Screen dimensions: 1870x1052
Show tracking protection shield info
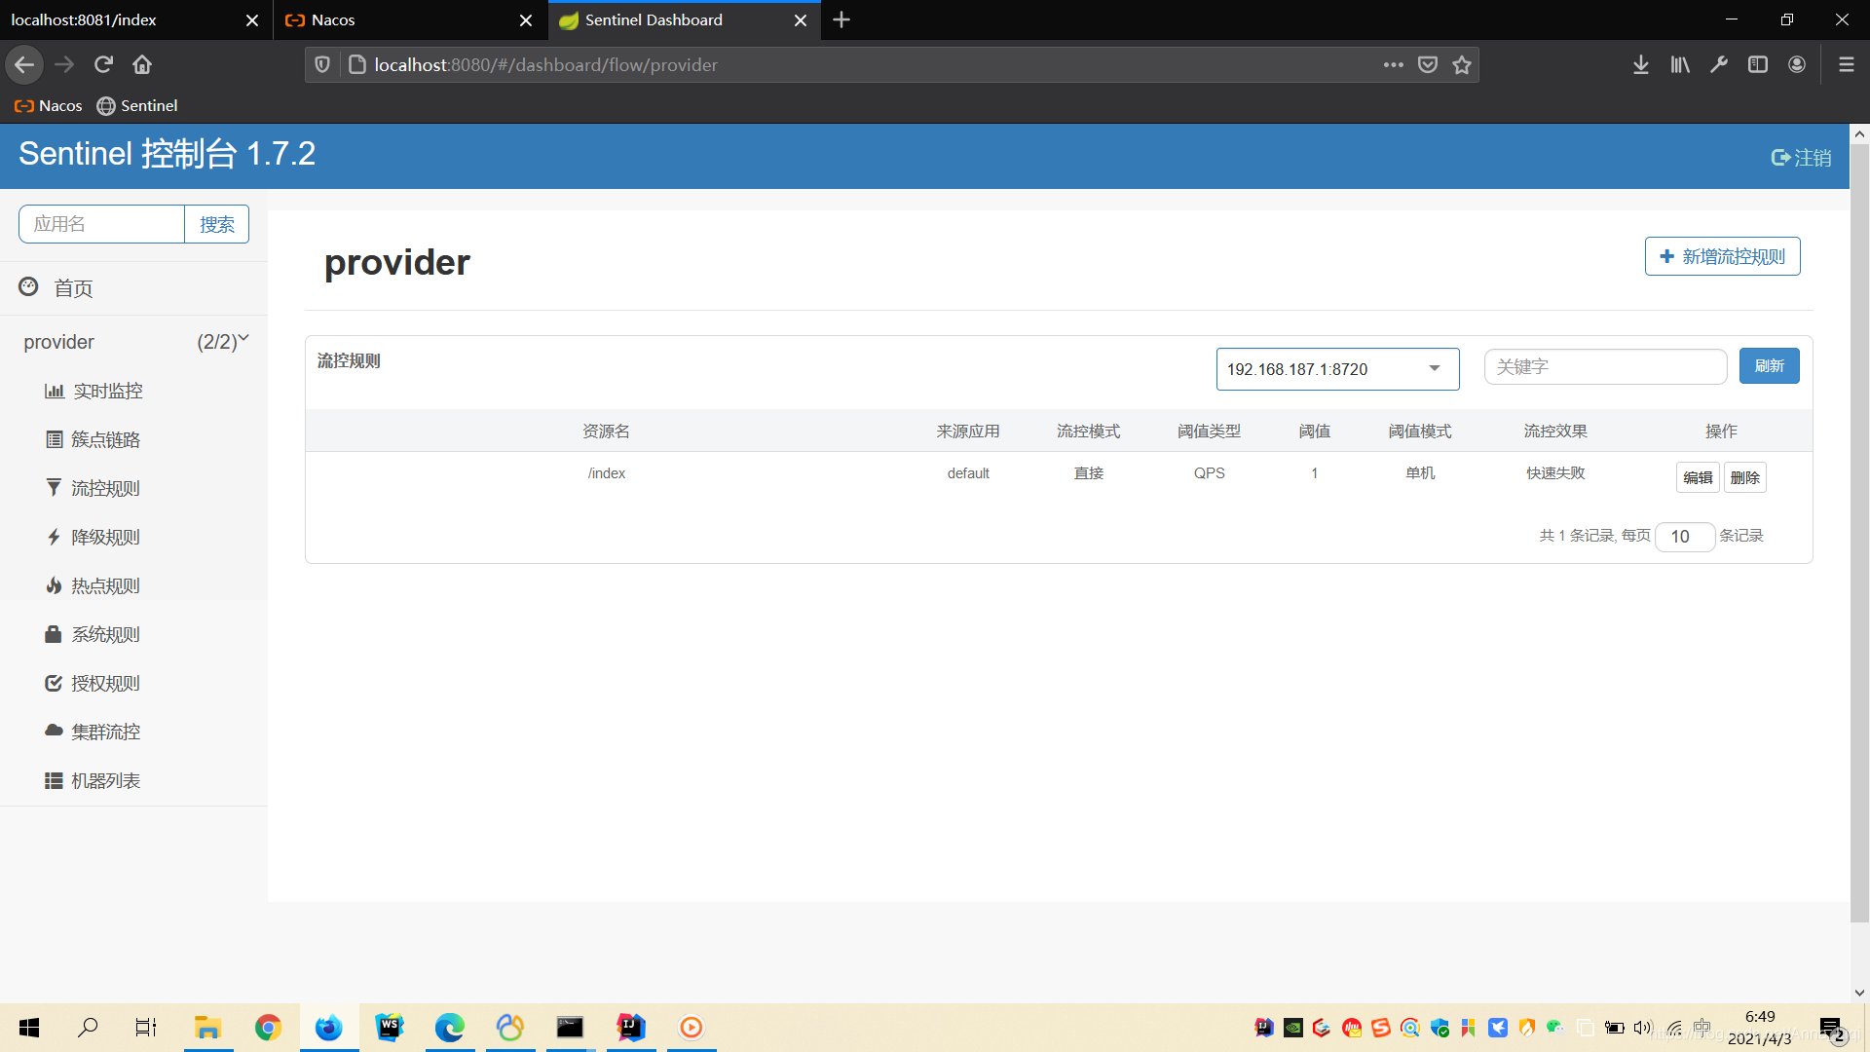(x=322, y=64)
